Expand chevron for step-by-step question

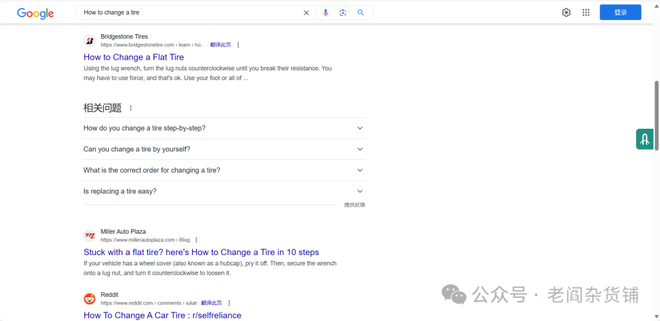tap(360, 128)
